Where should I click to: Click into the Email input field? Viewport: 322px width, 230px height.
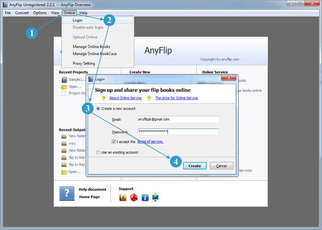pos(178,119)
